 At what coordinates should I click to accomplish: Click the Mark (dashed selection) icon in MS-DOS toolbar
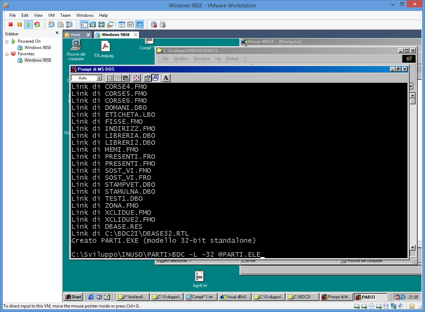coord(110,78)
